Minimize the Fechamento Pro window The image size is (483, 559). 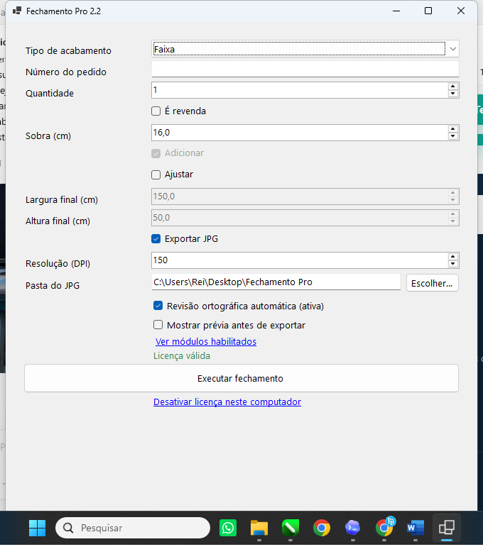(x=396, y=11)
